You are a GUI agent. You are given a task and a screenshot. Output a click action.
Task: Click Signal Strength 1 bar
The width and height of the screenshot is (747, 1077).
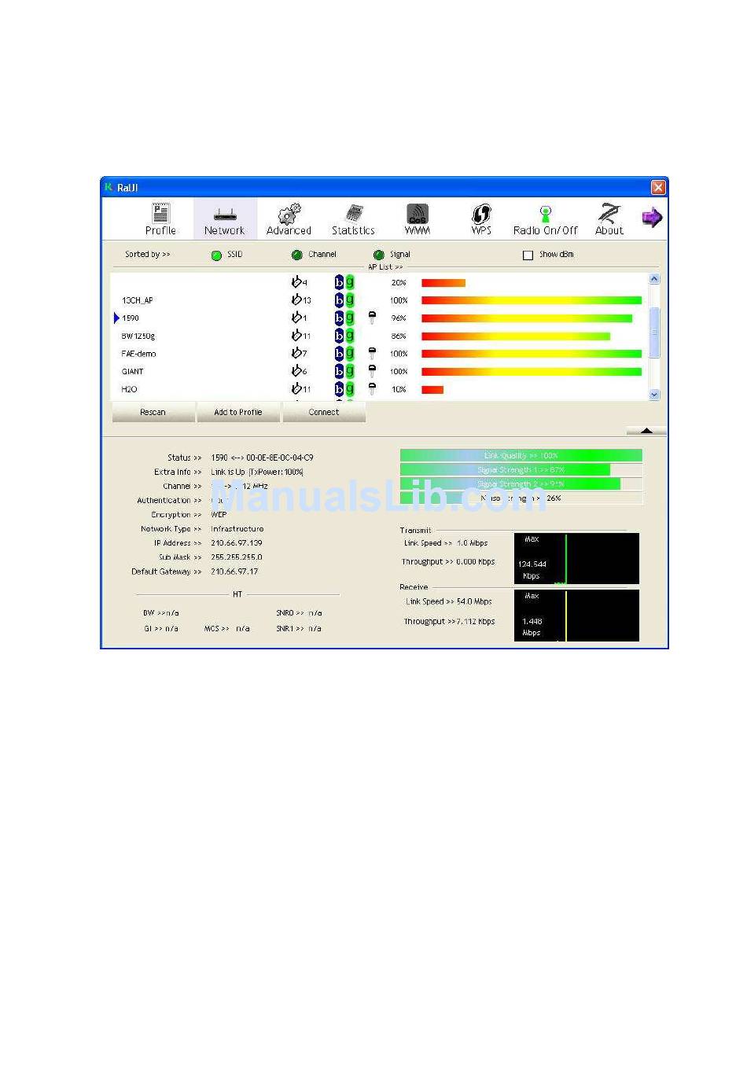coord(521,469)
